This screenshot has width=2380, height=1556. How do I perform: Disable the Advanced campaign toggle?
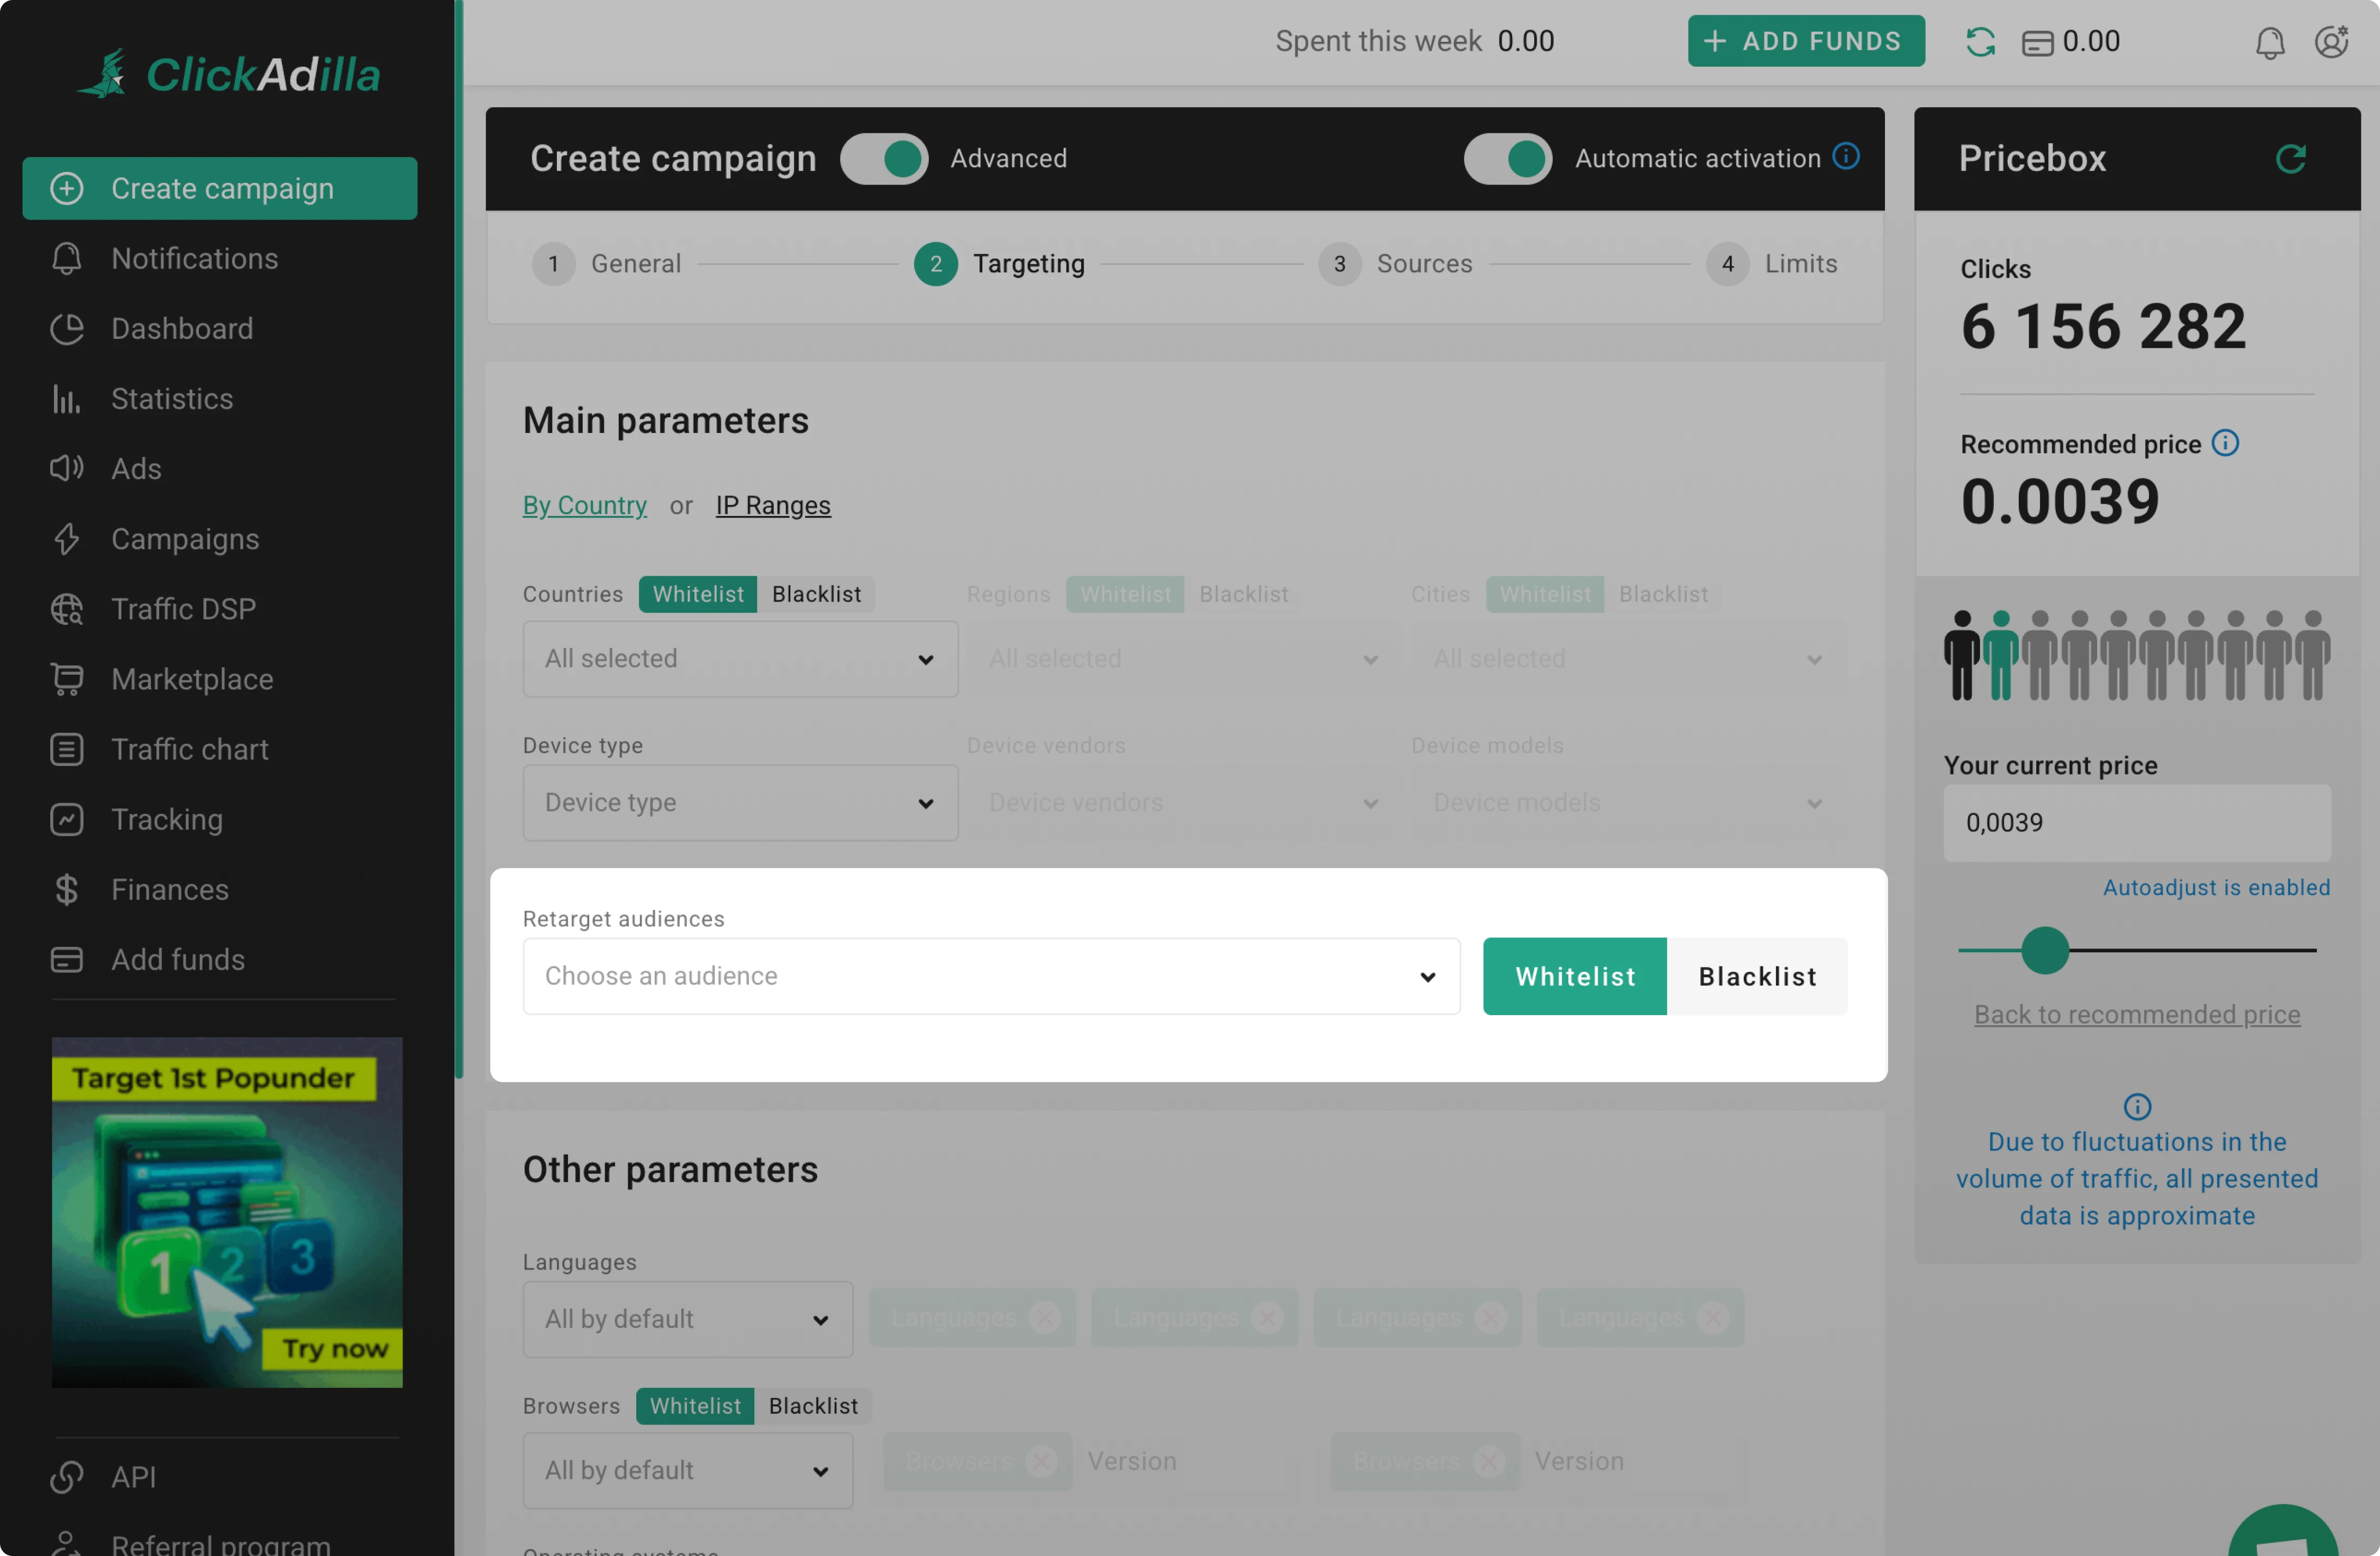(x=884, y=158)
